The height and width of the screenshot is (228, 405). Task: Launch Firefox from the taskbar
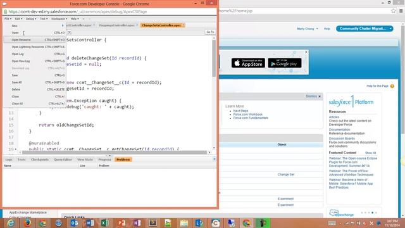point(27,223)
